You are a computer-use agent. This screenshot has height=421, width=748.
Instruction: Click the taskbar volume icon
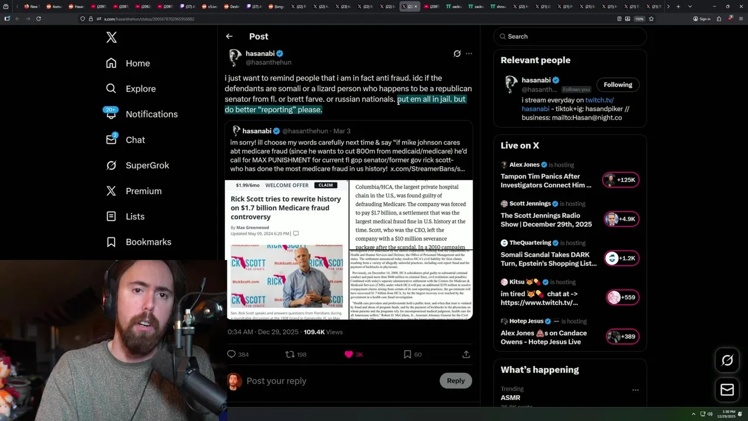point(710,414)
